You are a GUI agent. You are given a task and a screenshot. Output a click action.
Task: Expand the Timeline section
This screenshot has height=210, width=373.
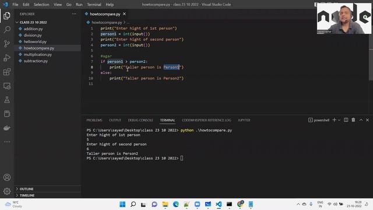coord(48,195)
